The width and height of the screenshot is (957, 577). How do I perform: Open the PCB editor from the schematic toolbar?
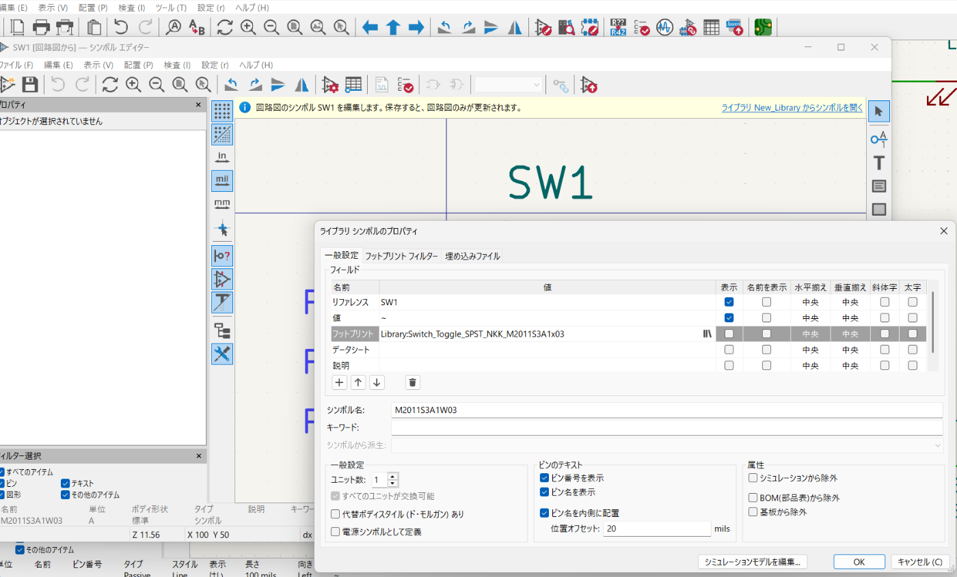(762, 27)
